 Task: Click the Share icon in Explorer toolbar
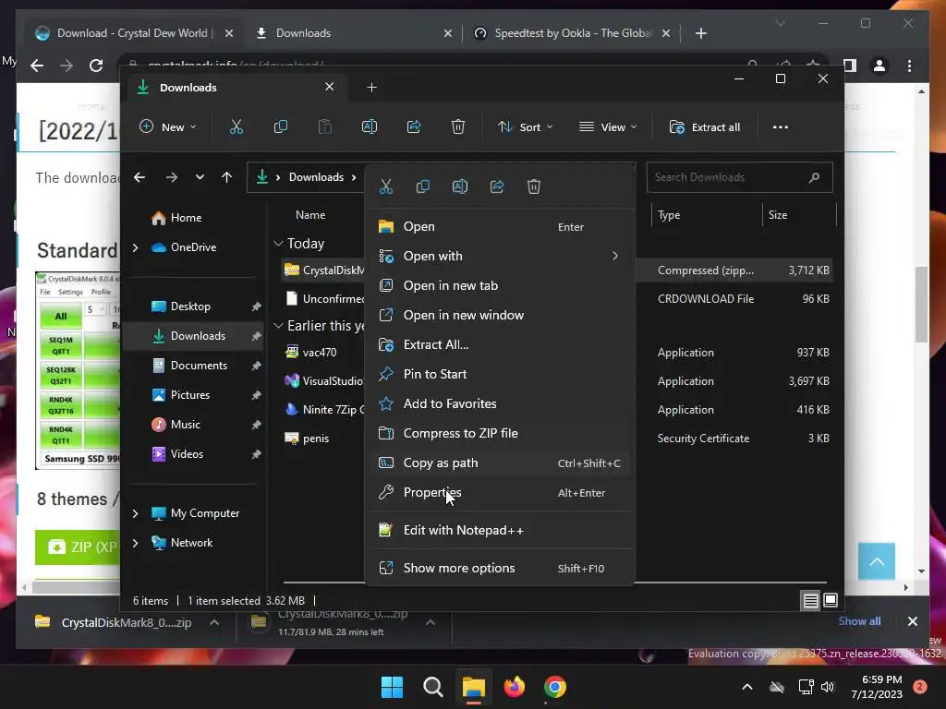tap(414, 126)
